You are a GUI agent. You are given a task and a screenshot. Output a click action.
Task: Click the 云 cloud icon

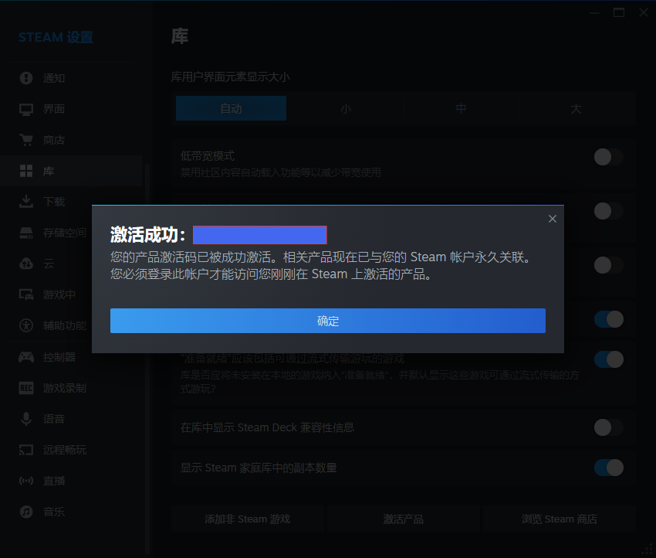(26, 264)
